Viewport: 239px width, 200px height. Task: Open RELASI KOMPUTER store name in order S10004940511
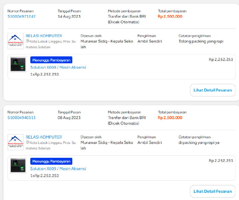tap(44, 137)
